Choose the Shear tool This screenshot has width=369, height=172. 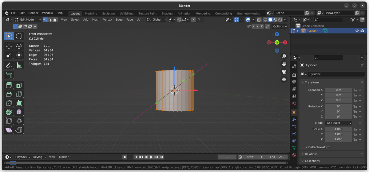9,130
